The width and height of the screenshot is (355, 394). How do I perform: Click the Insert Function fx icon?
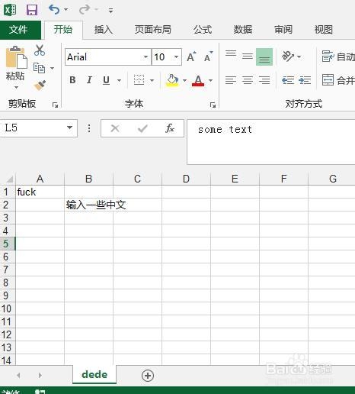170,128
